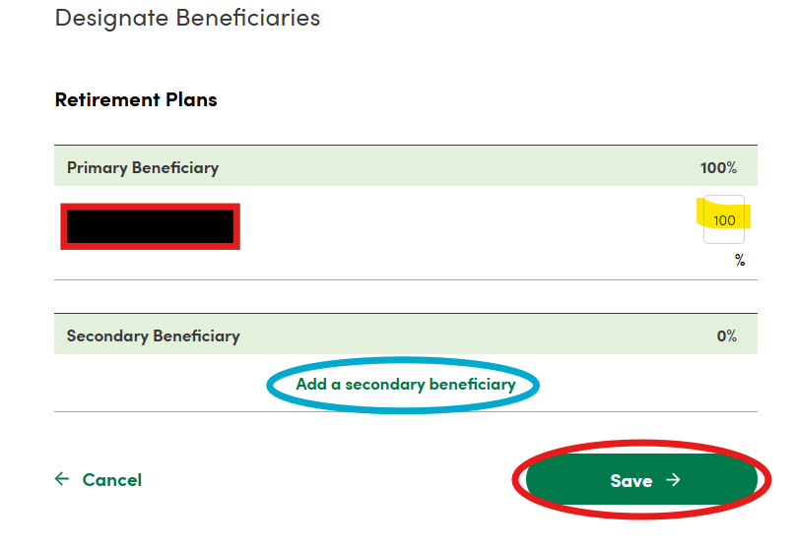Select the redacted primary beneficiary name
The height and width of the screenshot is (547, 796).
[x=150, y=226]
